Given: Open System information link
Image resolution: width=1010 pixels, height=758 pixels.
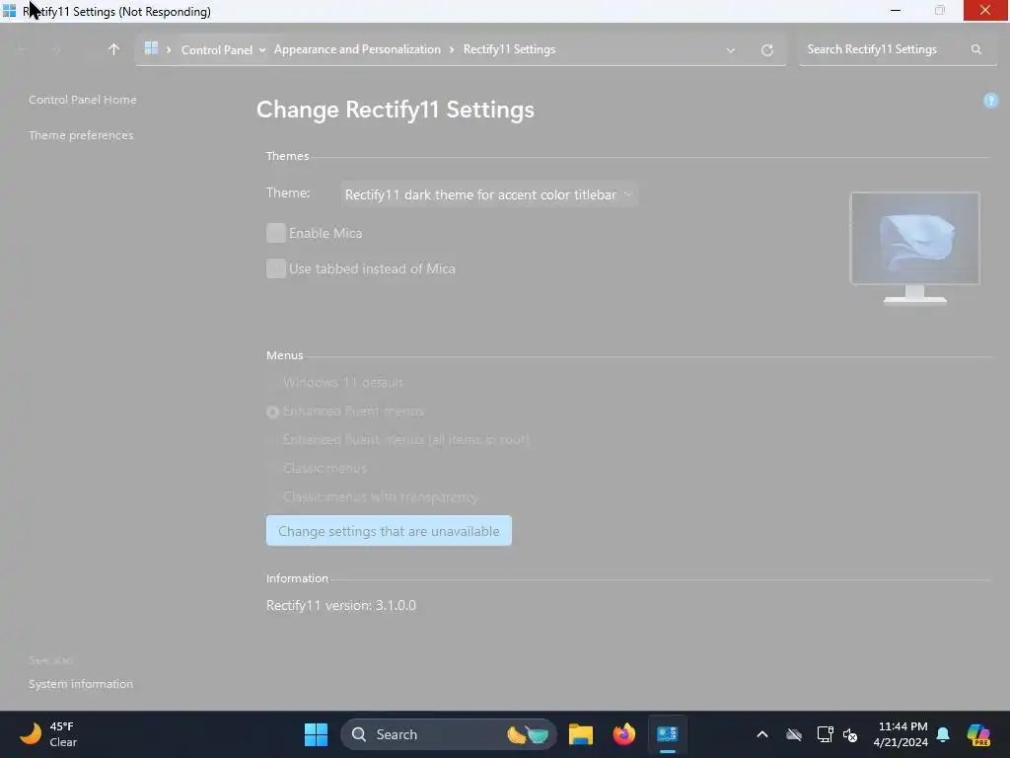Looking at the screenshot, I should [x=81, y=684].
